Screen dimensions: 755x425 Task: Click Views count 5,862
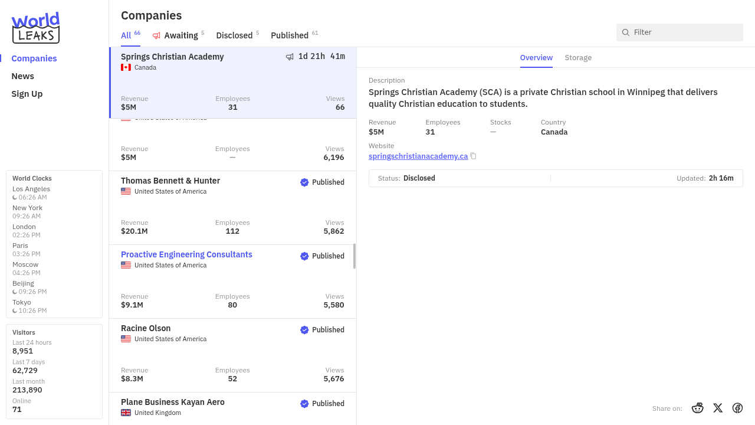point(334,231)
